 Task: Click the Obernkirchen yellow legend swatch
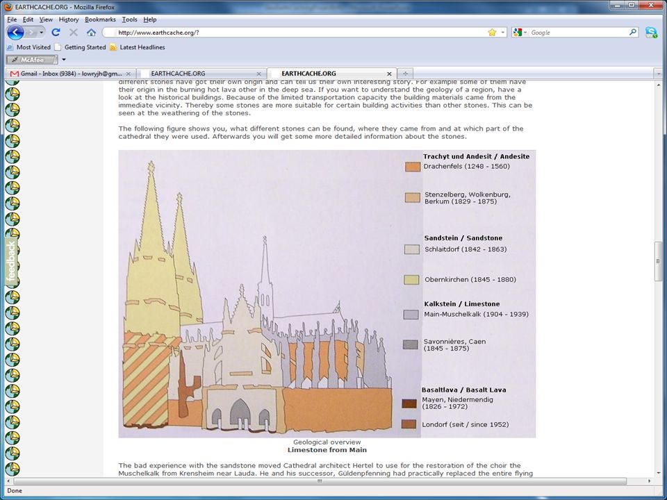click(411, 280)
